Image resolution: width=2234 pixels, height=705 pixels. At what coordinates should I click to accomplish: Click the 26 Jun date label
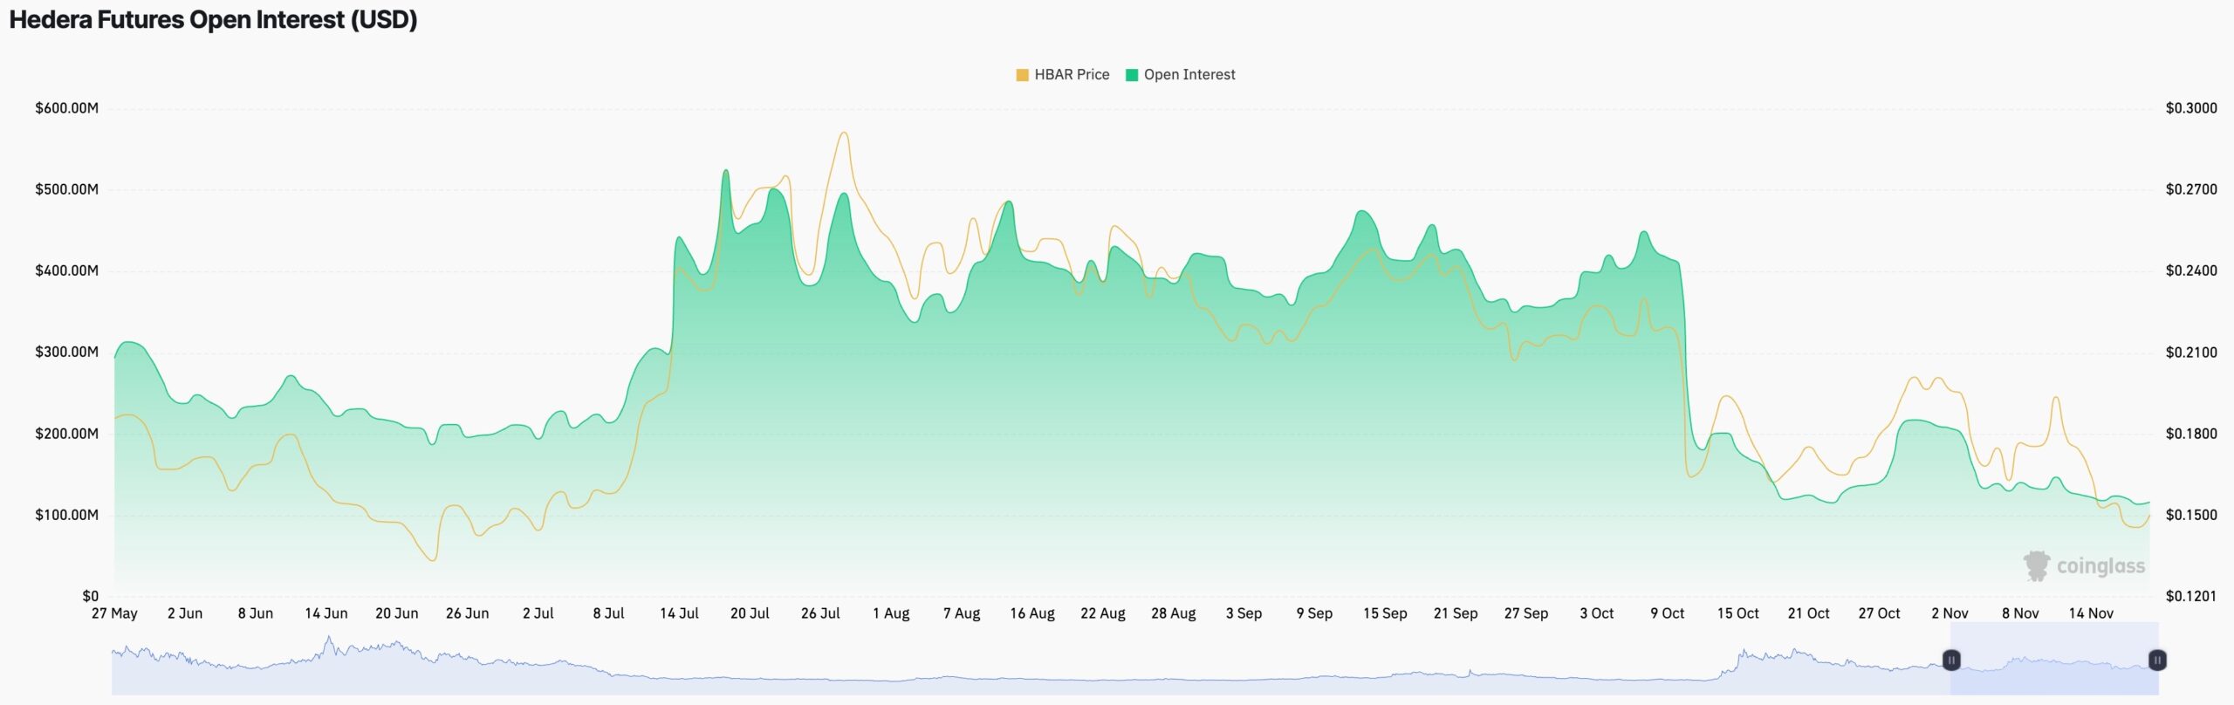(x=468, y=613)
